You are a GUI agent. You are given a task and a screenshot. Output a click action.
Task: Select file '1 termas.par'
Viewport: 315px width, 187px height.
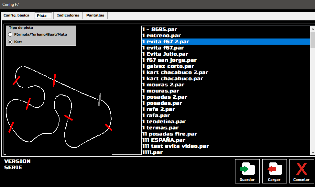point(226,128)
